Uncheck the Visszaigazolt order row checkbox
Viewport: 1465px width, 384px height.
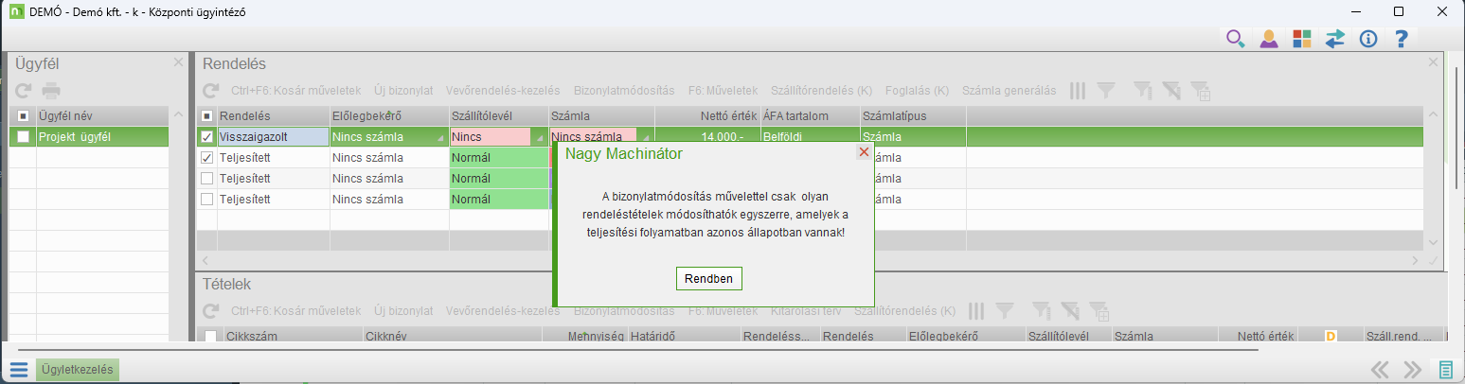pyautogui.click(x=207, y=137)
